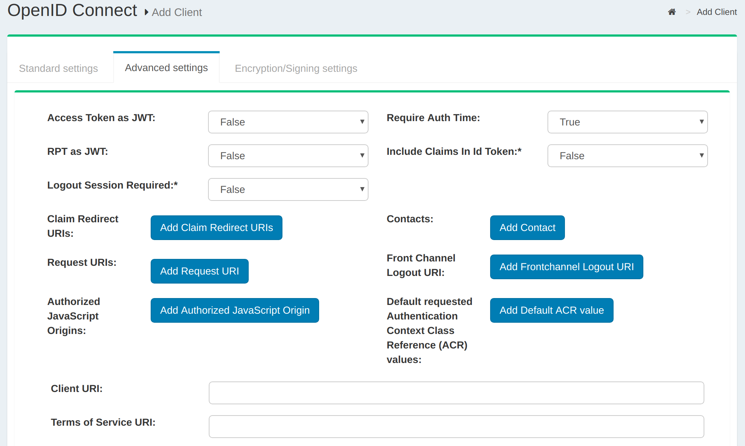Open the Add Client breadcrumb link
745x446 pixels.
717,12
